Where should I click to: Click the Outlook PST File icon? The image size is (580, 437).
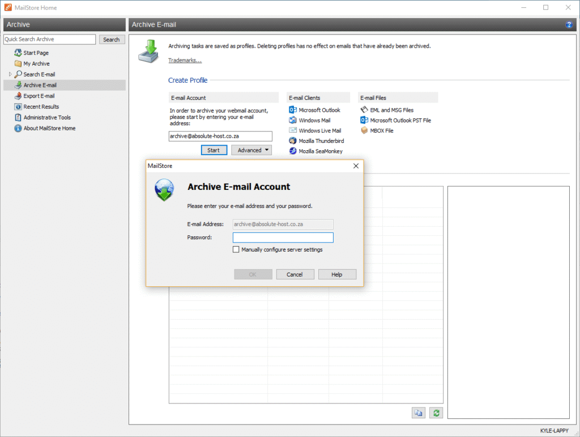coord(364,120)
